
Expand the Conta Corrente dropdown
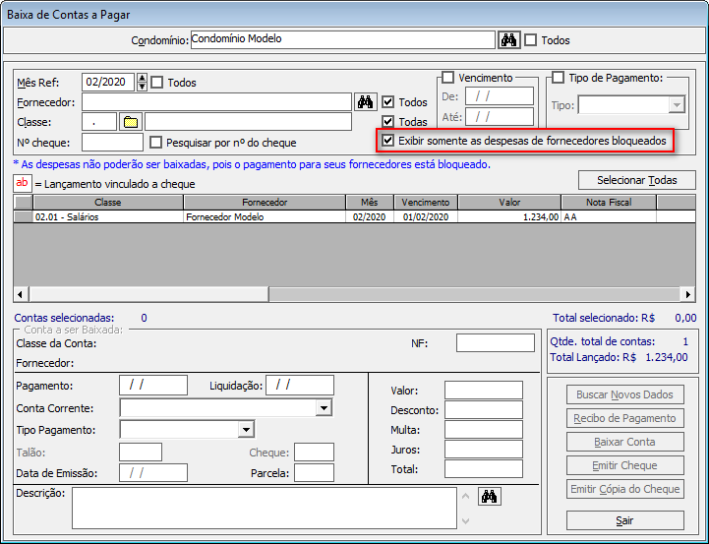324,408
